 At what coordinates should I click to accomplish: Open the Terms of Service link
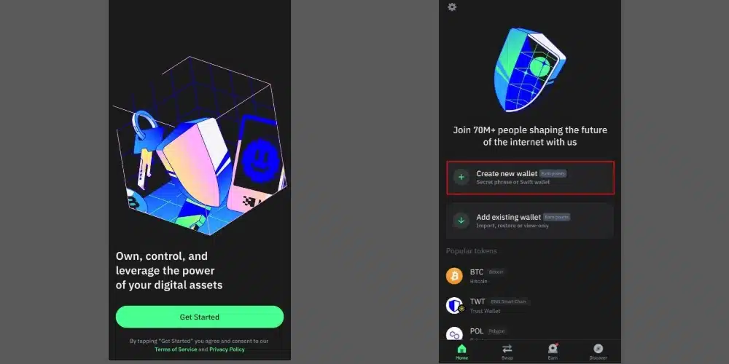click(176, 349)
